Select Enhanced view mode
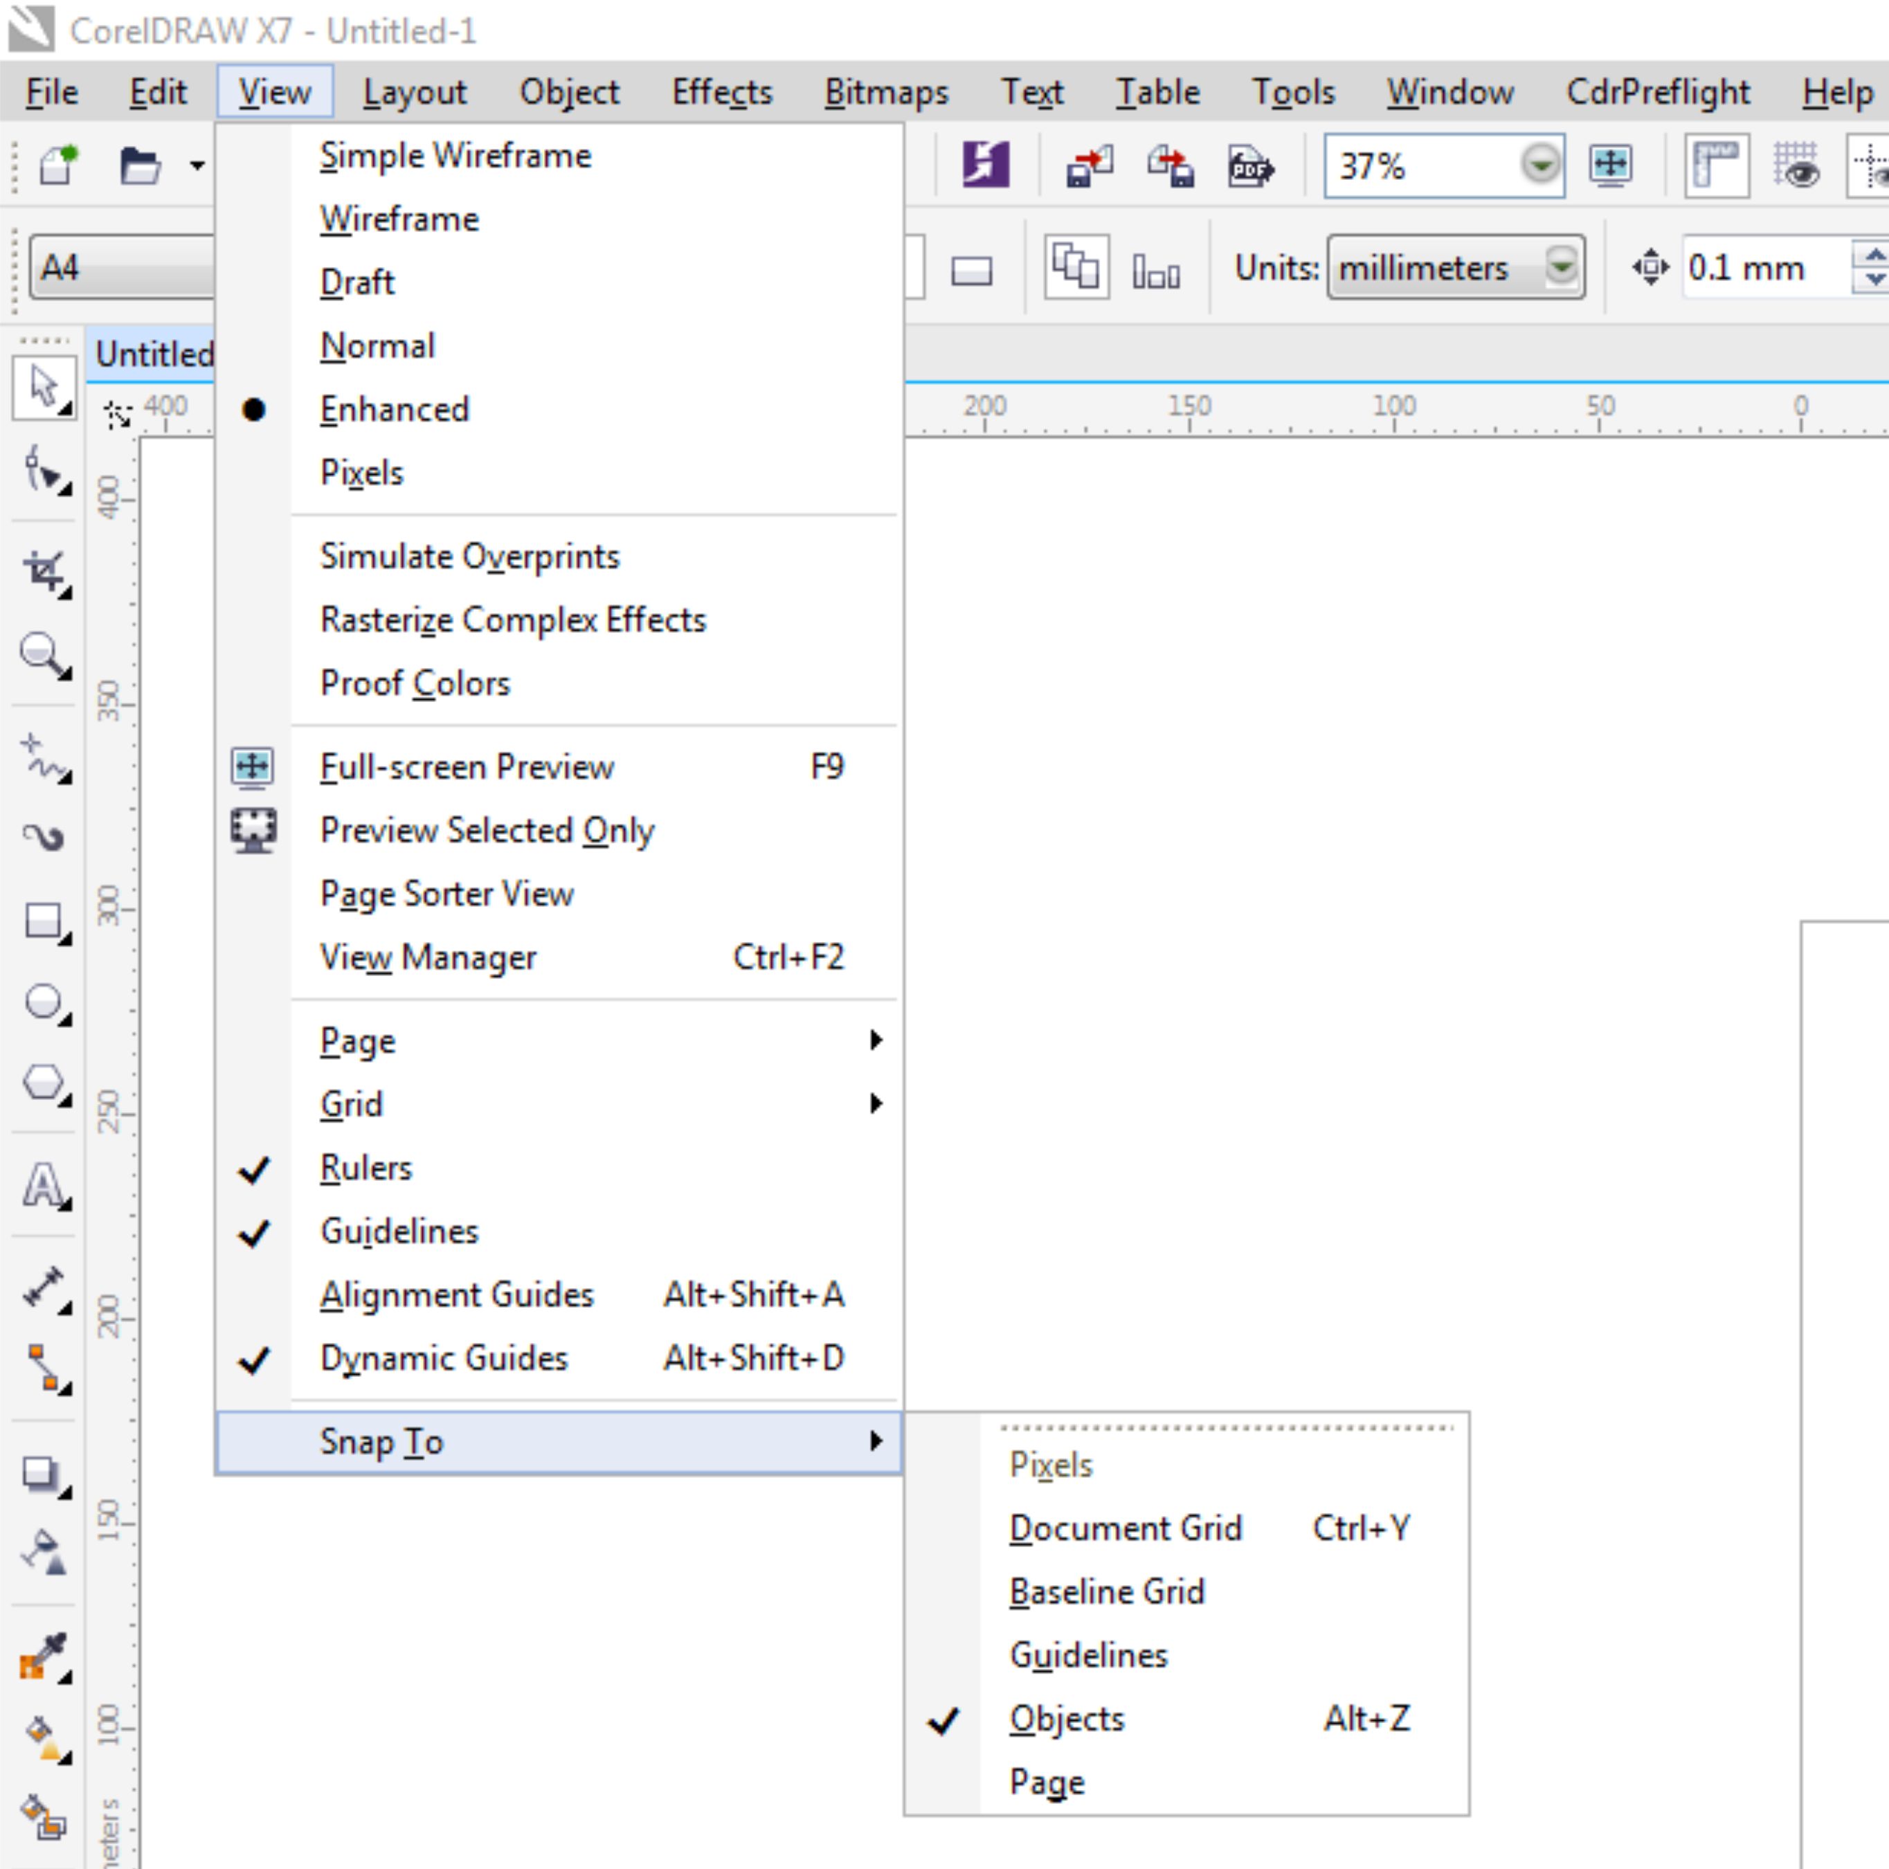Image resolution: width=1889 pixels, height=1869 pixels. tap(559, 409)
